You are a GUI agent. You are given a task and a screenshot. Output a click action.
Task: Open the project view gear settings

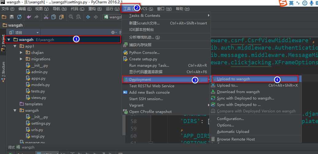pos(113,32)
